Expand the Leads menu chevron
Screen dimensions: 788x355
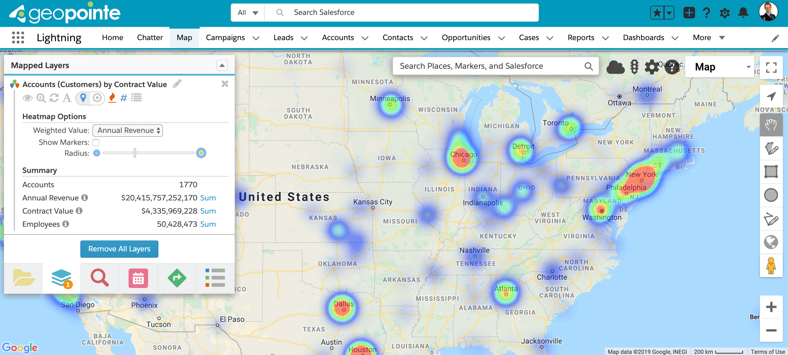304,38
